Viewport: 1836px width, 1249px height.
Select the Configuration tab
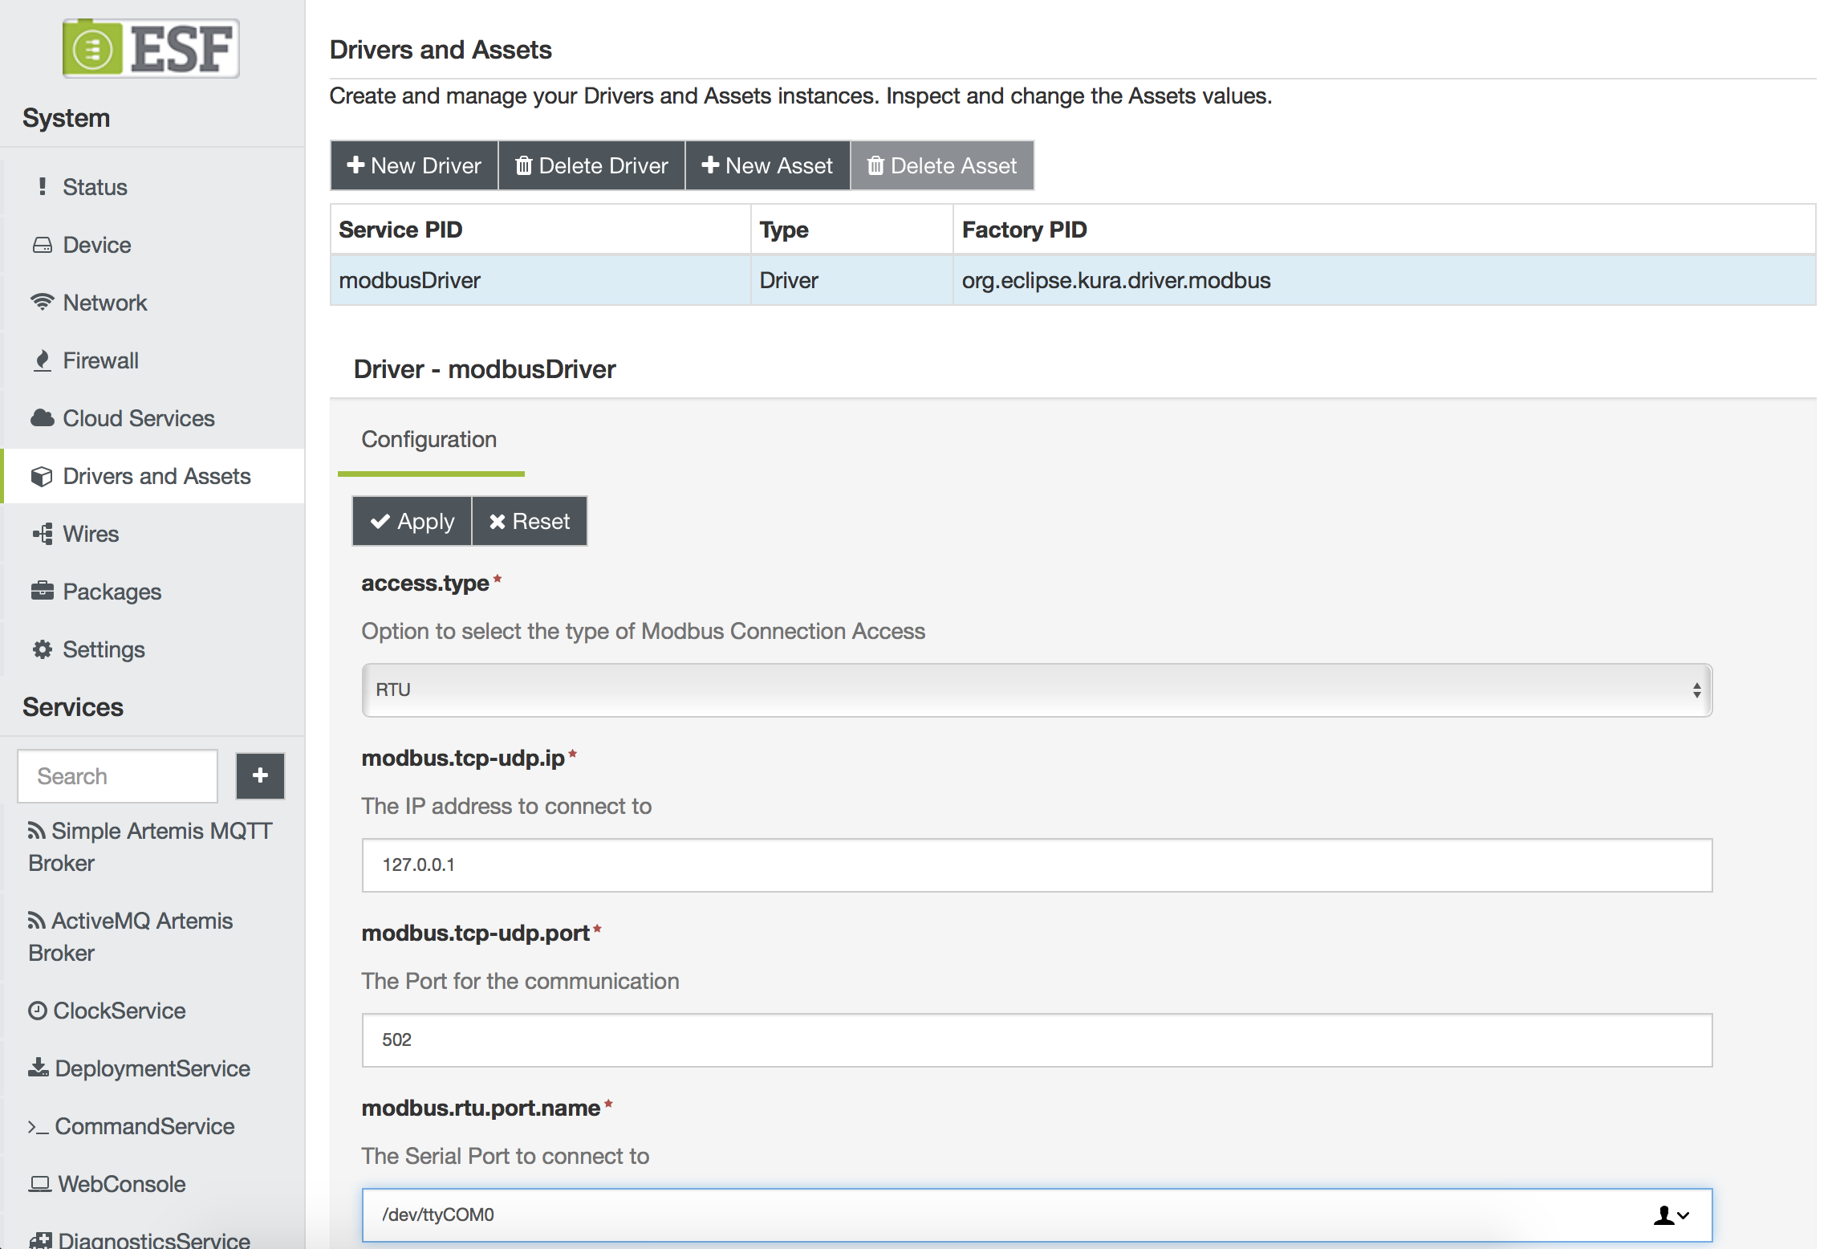point(429,440)
